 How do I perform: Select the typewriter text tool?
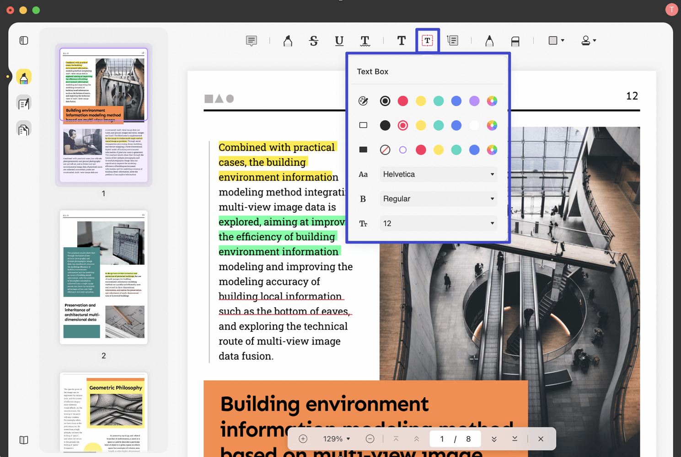pyautogui.click(x=401, y=41)
